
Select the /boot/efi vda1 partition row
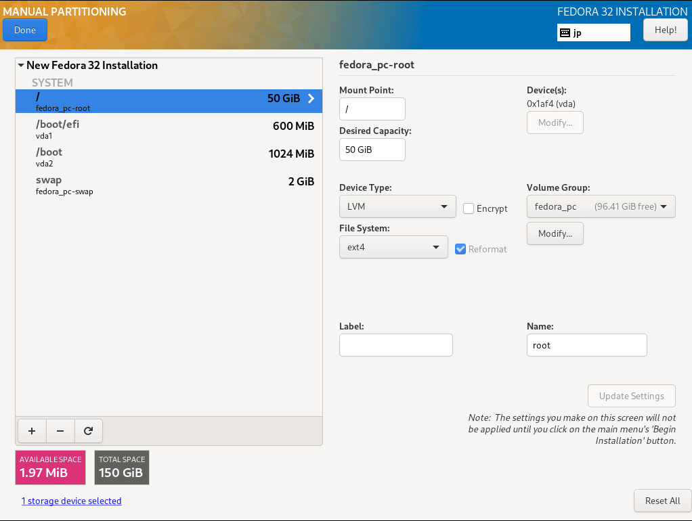[169, 129]
